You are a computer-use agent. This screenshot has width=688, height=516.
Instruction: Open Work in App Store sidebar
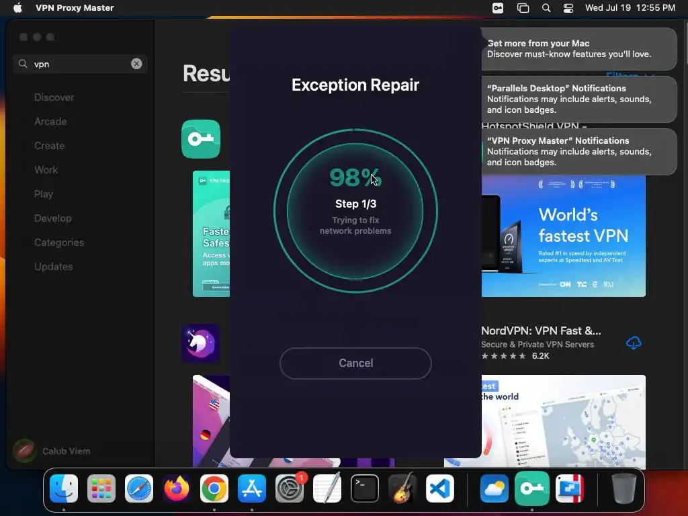46,170
